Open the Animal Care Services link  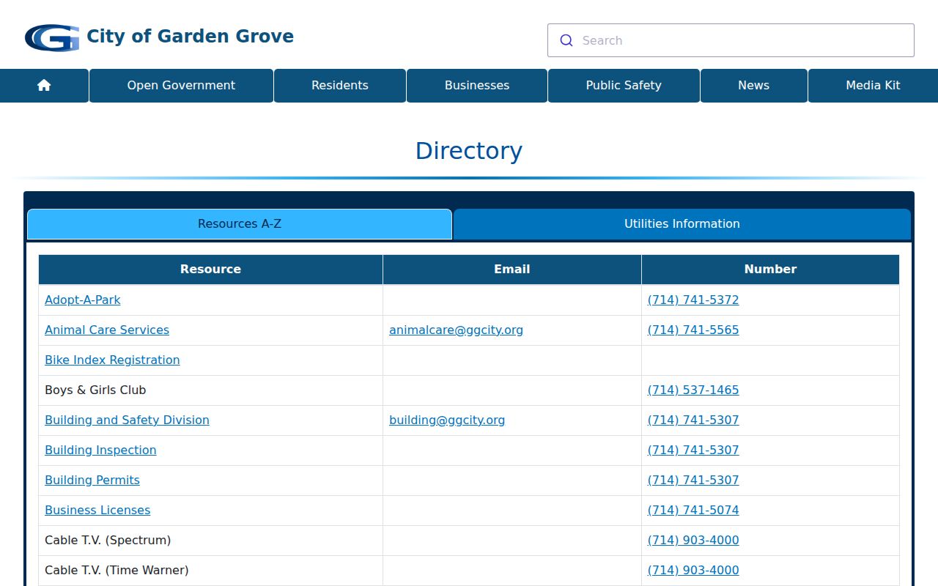click(107, 330)
